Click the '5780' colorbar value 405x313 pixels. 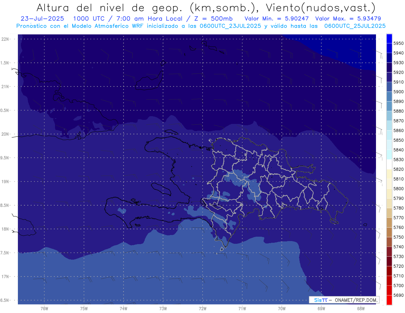[x=399, y=208]
